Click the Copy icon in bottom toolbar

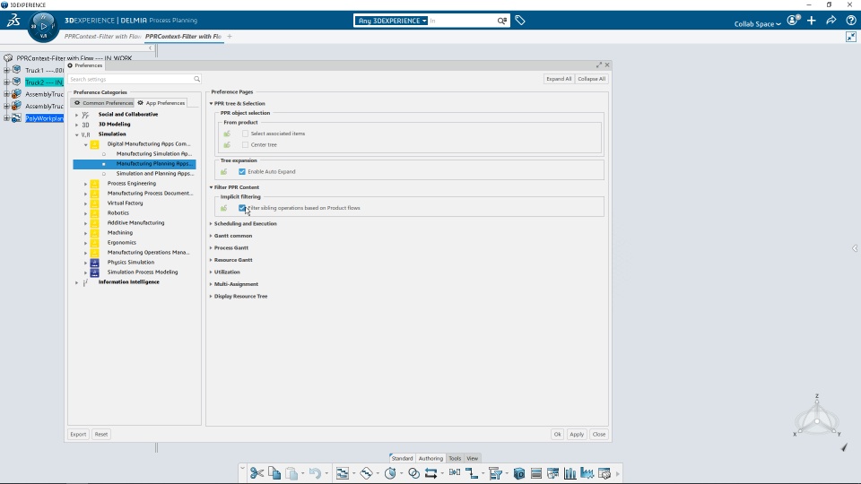[274, 473]
